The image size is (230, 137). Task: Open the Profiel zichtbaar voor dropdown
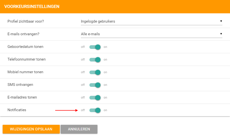(152, 21)
